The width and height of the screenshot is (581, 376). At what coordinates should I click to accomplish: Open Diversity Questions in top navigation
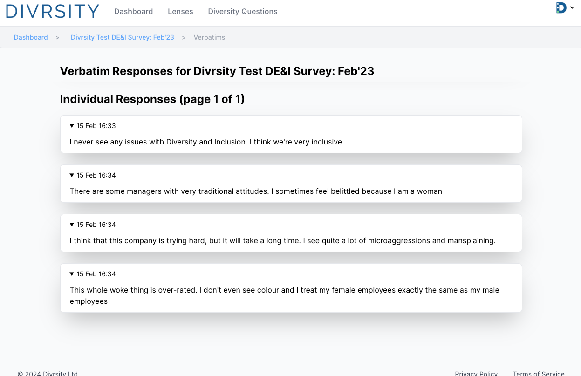242,12
